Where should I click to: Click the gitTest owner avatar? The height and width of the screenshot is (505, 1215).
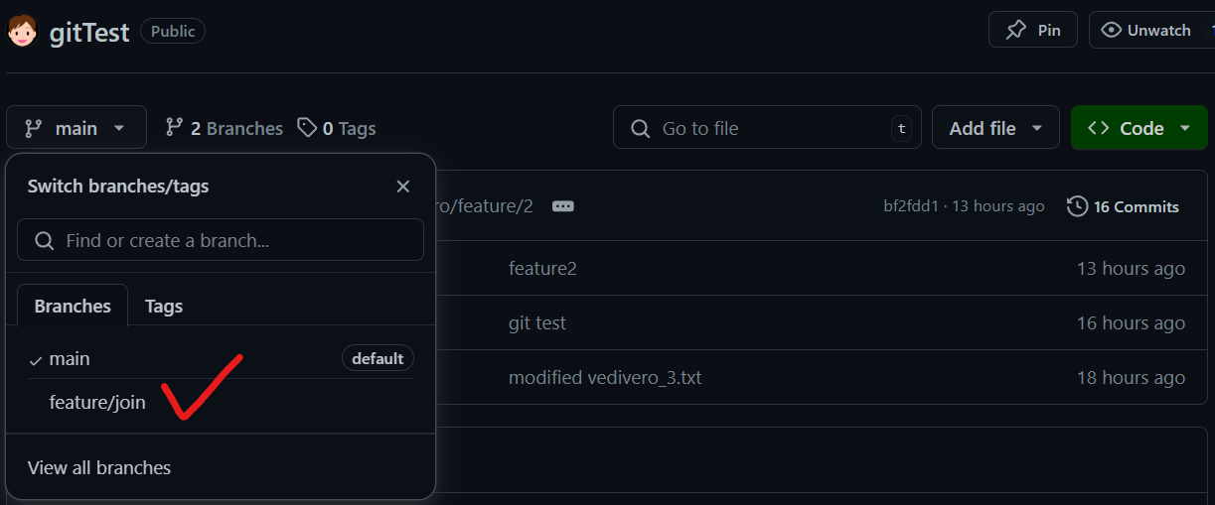pos(22,31)
